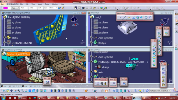Select the Circle tool in Wireframe toolbar
Image resolution: width=178 pixels, height=100 pixels.
(x=146, y=17)
